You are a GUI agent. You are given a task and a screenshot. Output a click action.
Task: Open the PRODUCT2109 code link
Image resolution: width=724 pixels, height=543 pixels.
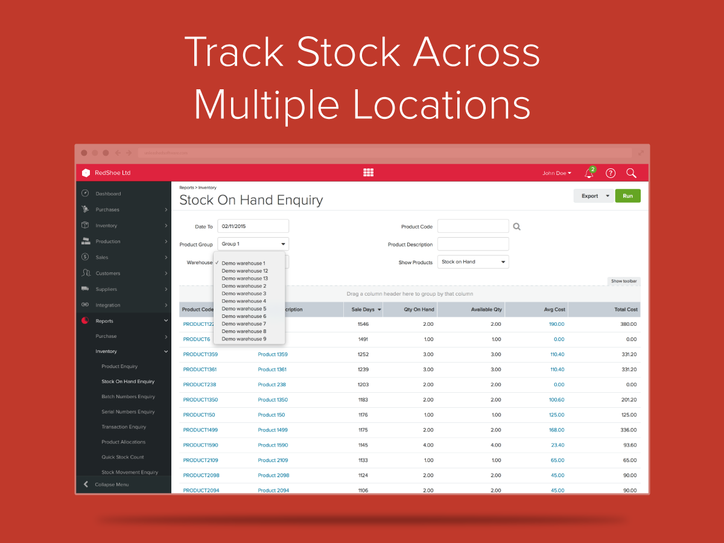click(200, 460)
